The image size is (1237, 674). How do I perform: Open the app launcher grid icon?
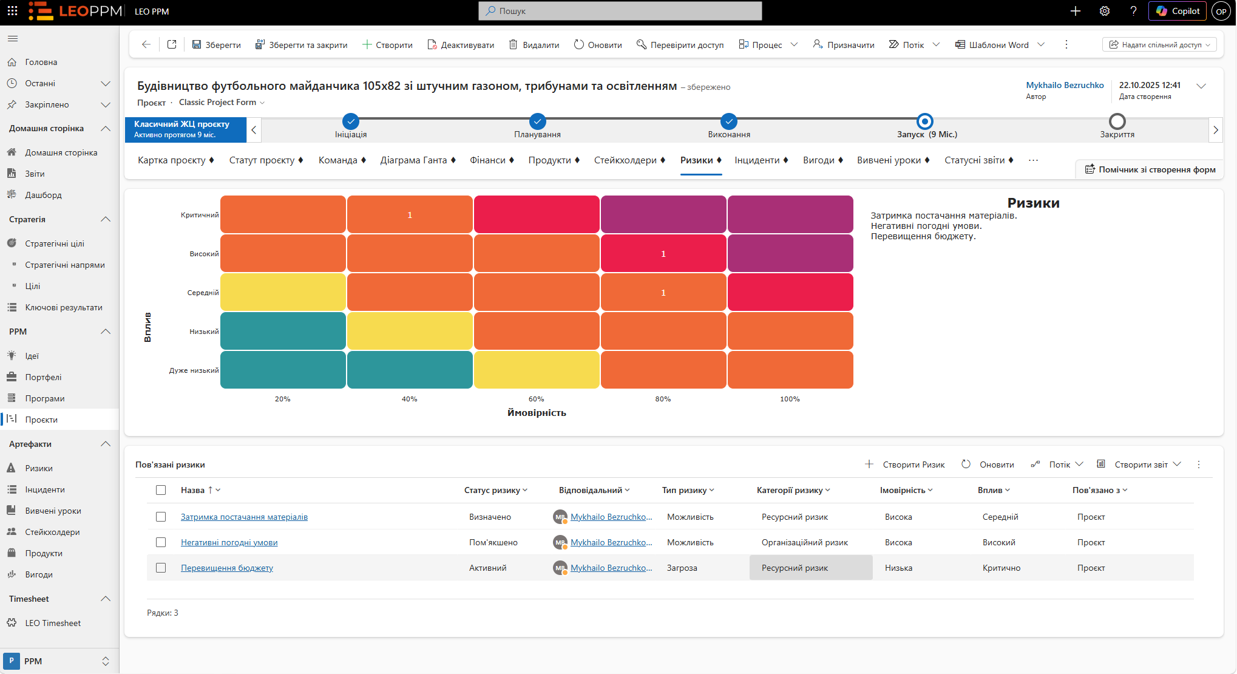click(12, 11)
